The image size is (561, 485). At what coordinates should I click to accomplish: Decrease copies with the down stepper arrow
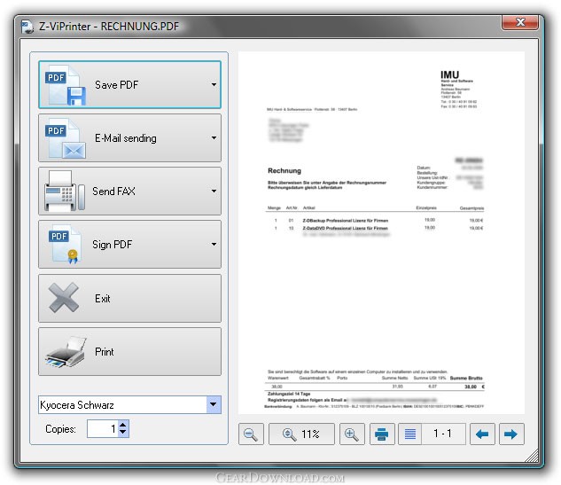[x=122, y=432]
